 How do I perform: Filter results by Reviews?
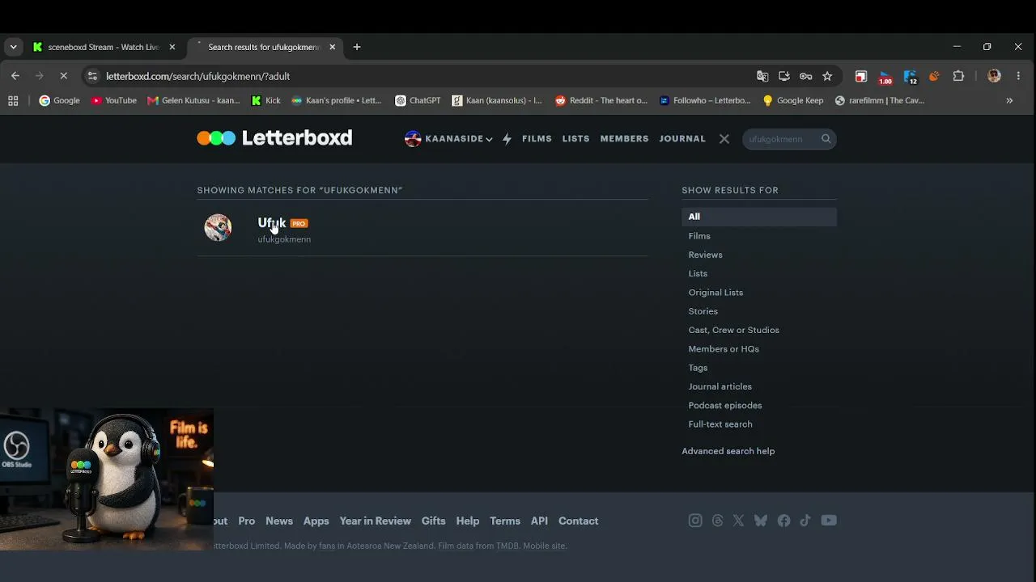pos(705,255)
